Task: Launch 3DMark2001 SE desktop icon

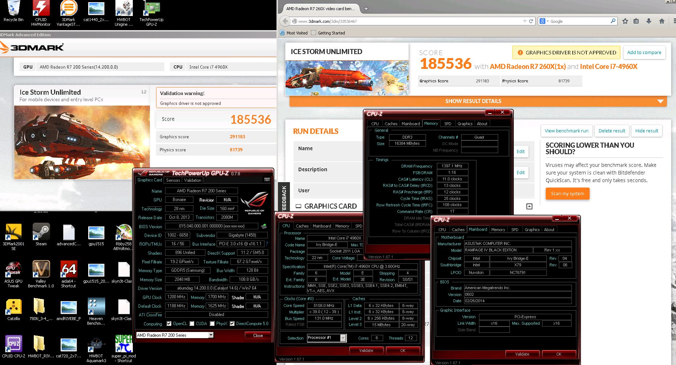Action: (13, 237)
